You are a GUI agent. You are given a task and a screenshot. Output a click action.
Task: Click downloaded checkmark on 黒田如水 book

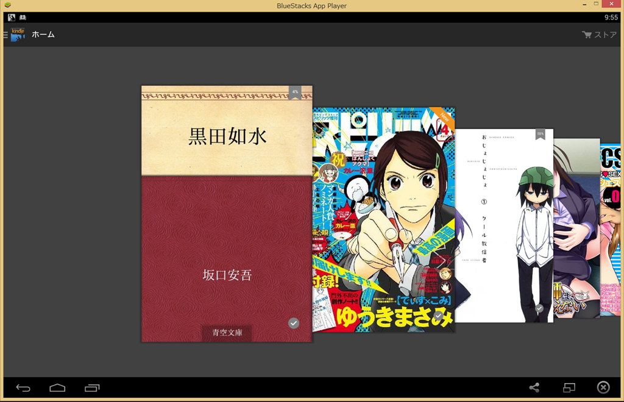[x=294, y=323]
